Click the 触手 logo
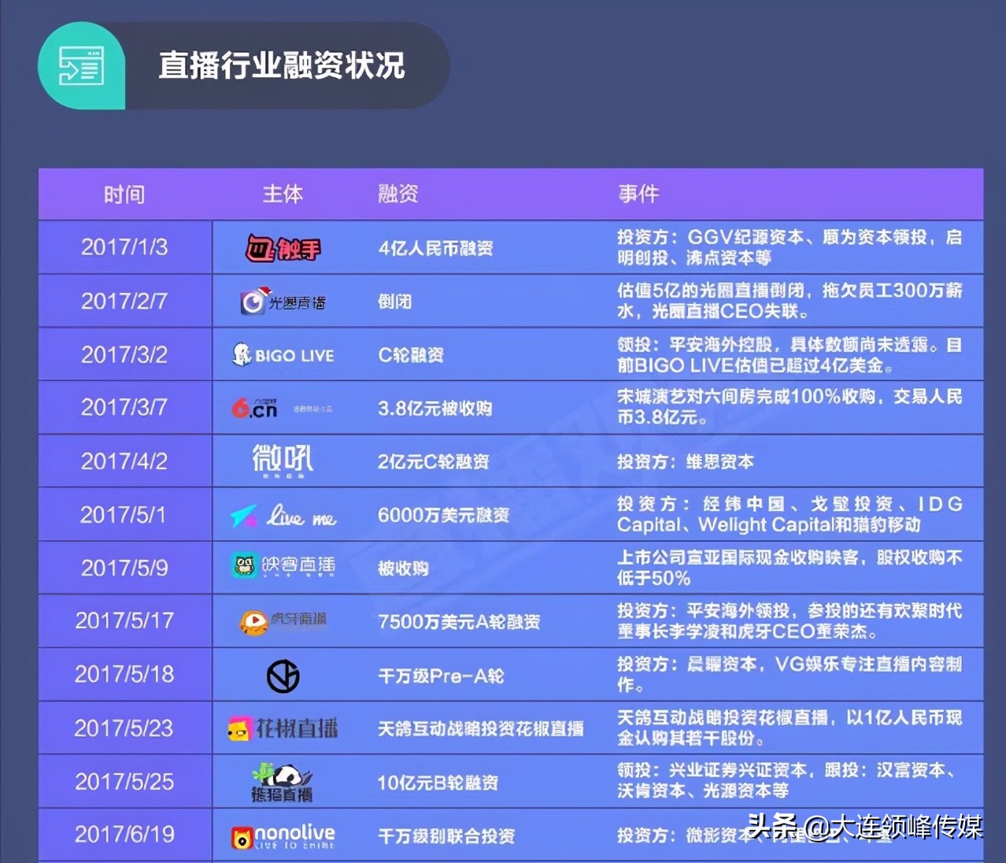The height and width of the screenshot is (863, 1006). [x=283, y=249]
